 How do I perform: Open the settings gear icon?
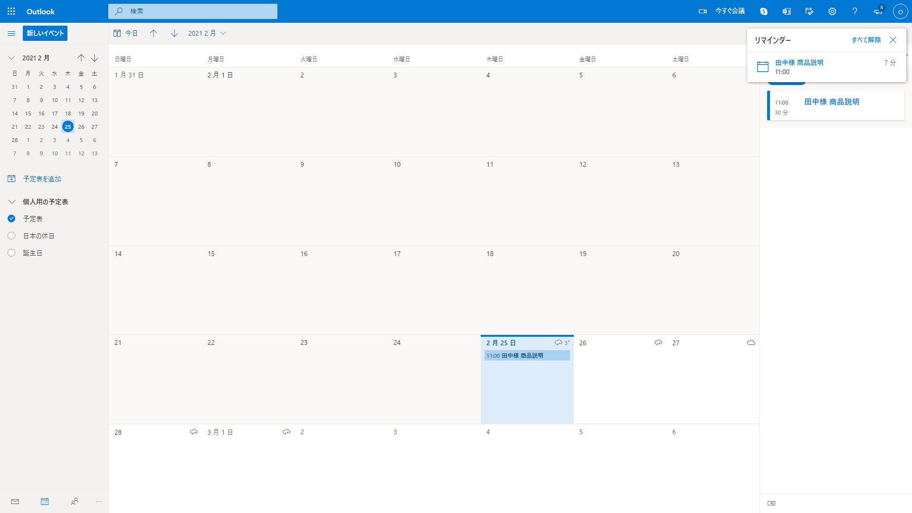[832, 11]
